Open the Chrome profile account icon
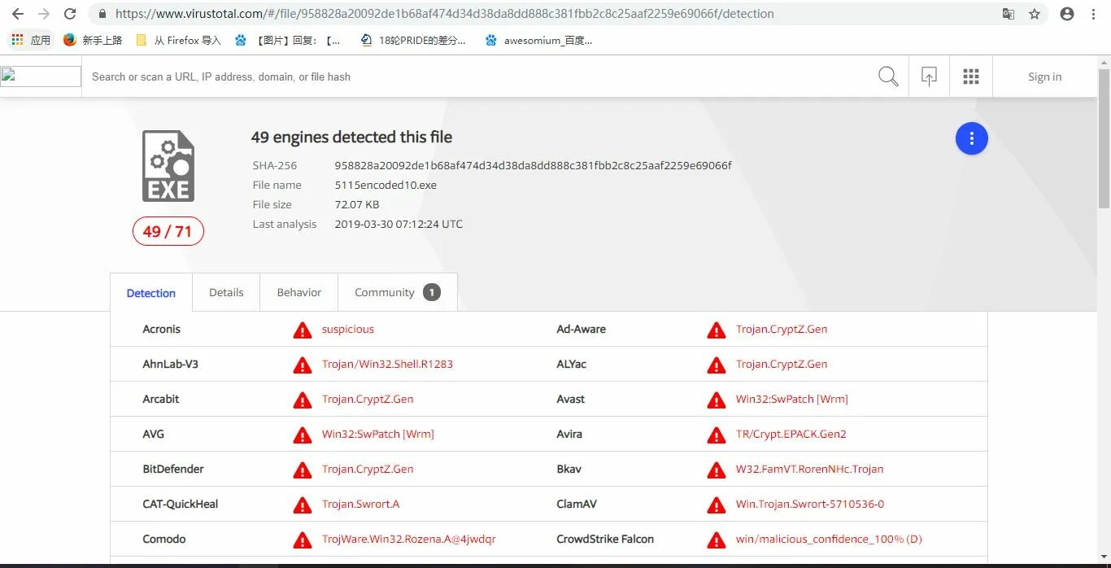 click(1067, 14)
